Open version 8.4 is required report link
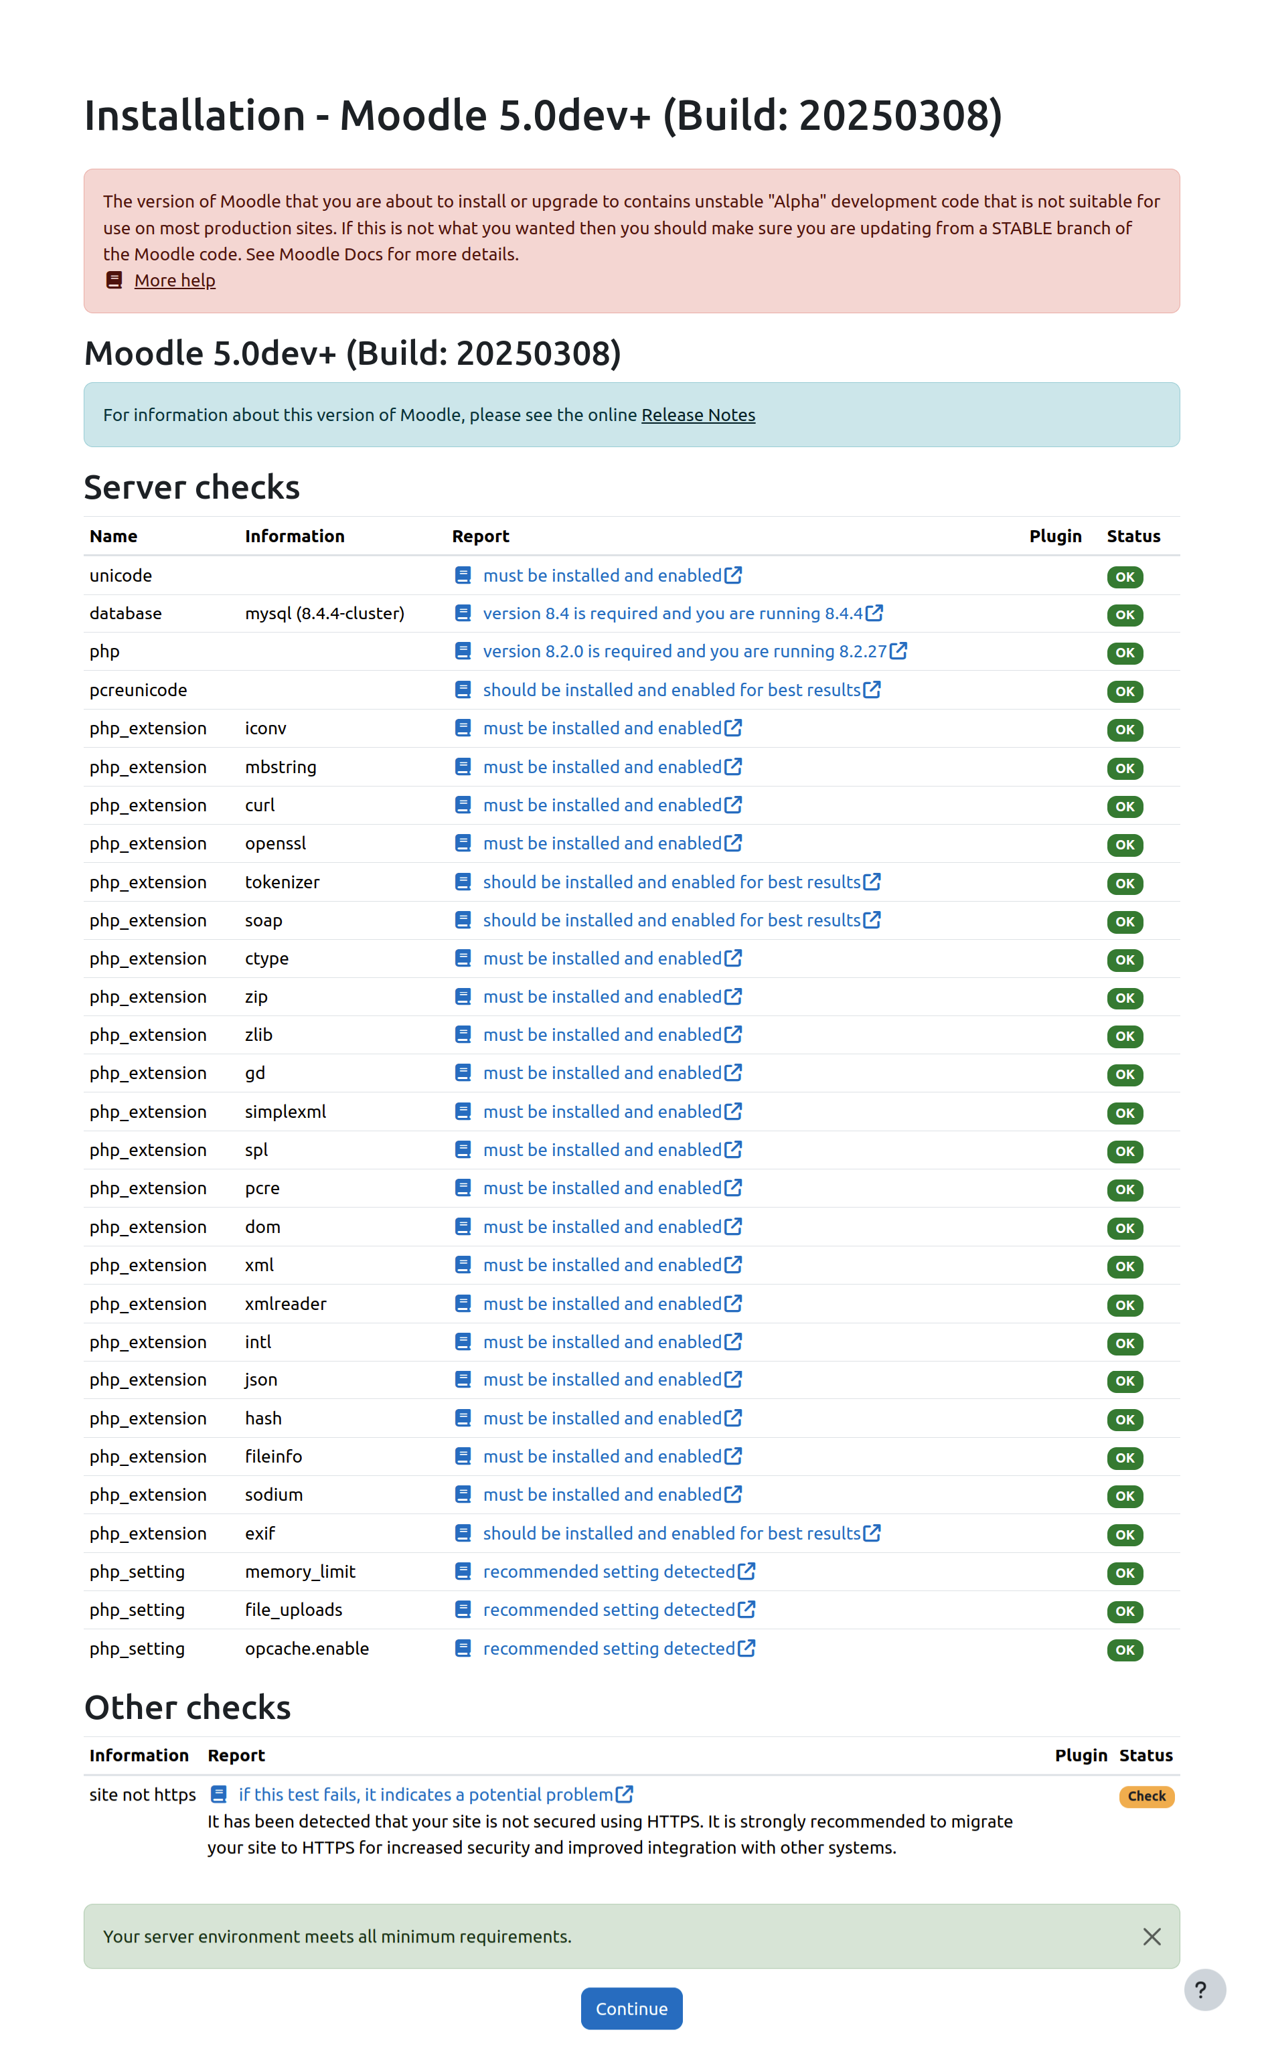This screenshot has height=2051, width=1264. click(x=683, y=613)
